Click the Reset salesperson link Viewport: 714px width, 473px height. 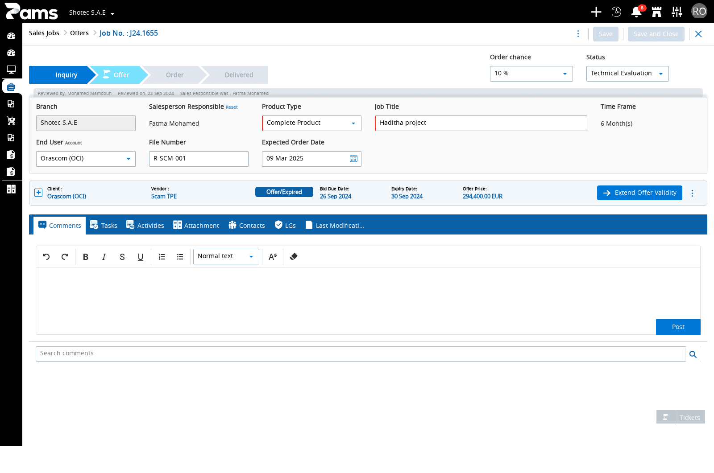232,107
